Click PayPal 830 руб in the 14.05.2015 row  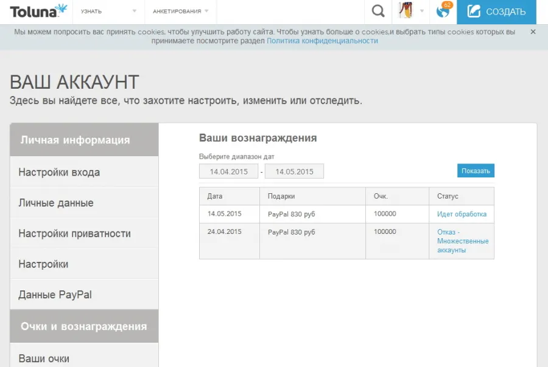tap(292, 214)
